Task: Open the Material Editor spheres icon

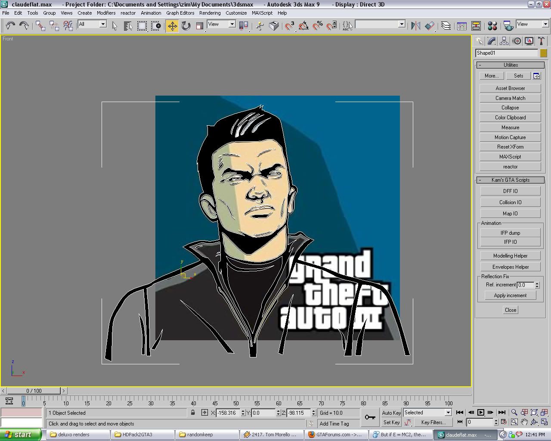Action: (493, 26)
